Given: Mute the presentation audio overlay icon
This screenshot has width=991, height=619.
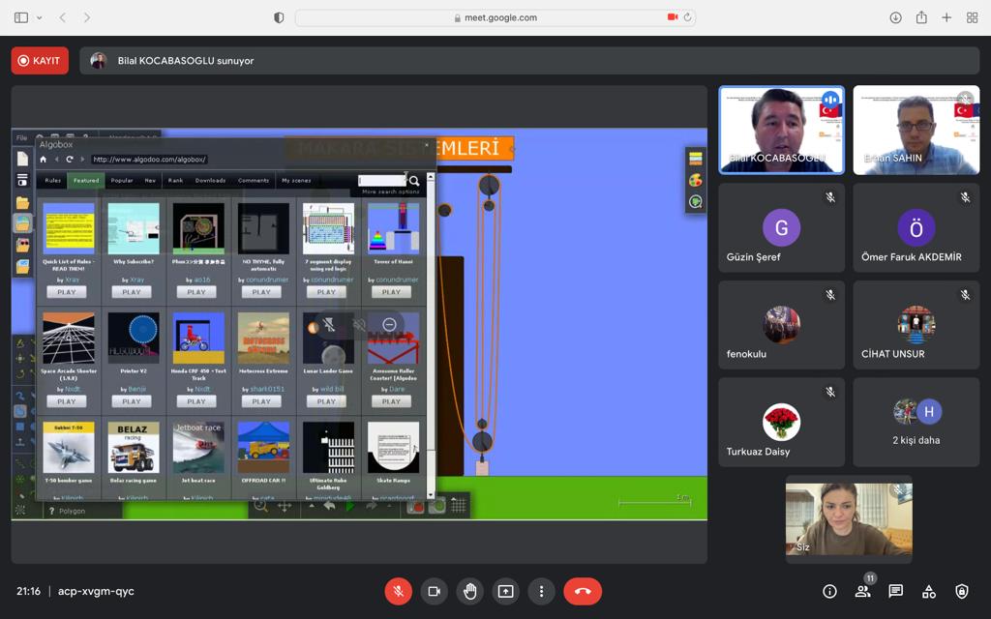Looking at the screenshot, I should click(359, 325).
